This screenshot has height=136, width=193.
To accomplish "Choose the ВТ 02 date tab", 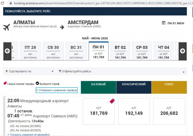I will coord(120,51).
